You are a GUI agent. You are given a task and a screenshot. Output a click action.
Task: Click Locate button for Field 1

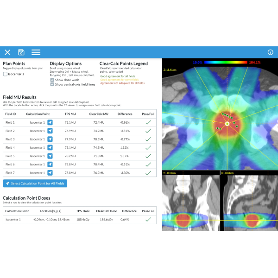tap(50, 123)
